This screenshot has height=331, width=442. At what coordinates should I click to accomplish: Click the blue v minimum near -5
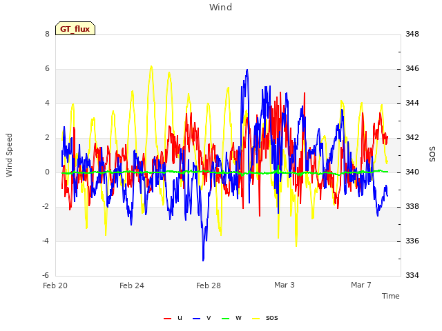click(203, 259)
